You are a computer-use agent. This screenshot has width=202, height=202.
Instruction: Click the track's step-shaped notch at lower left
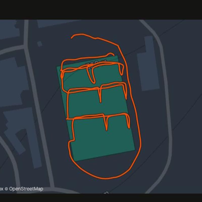tap(72, 140)
